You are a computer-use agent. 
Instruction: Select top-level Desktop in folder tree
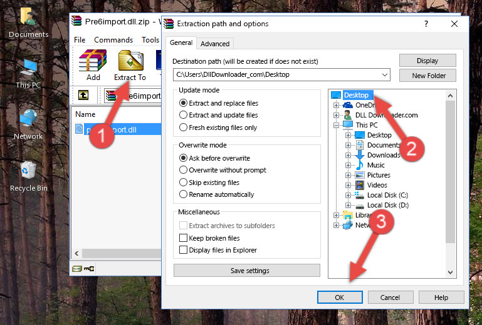point(356,95)
